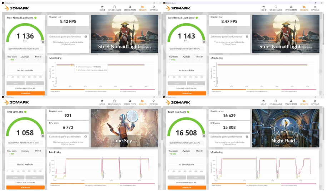Open Steel Nomad Light artwork in 1 143 window
Screen dimensions: 328x192
click(286, 34)
